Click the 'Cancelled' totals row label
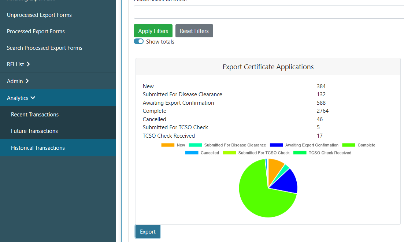Image resolution: width=404 pixels, height=242 pixels. 154,119
